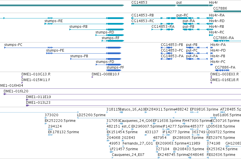Select the CG14853 gene bar

click(x=154, y=5)
